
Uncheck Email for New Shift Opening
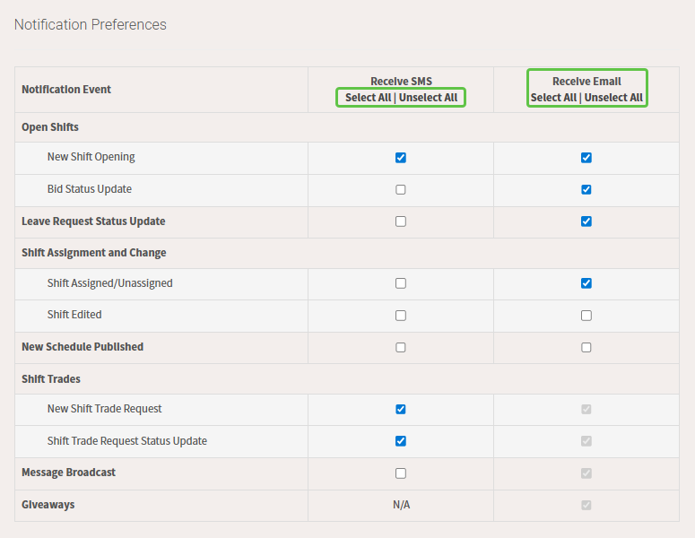(x=586, y=158)
